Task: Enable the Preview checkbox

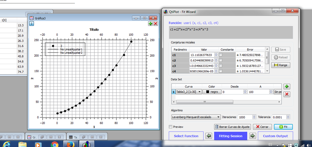Action: click(171, 127)
